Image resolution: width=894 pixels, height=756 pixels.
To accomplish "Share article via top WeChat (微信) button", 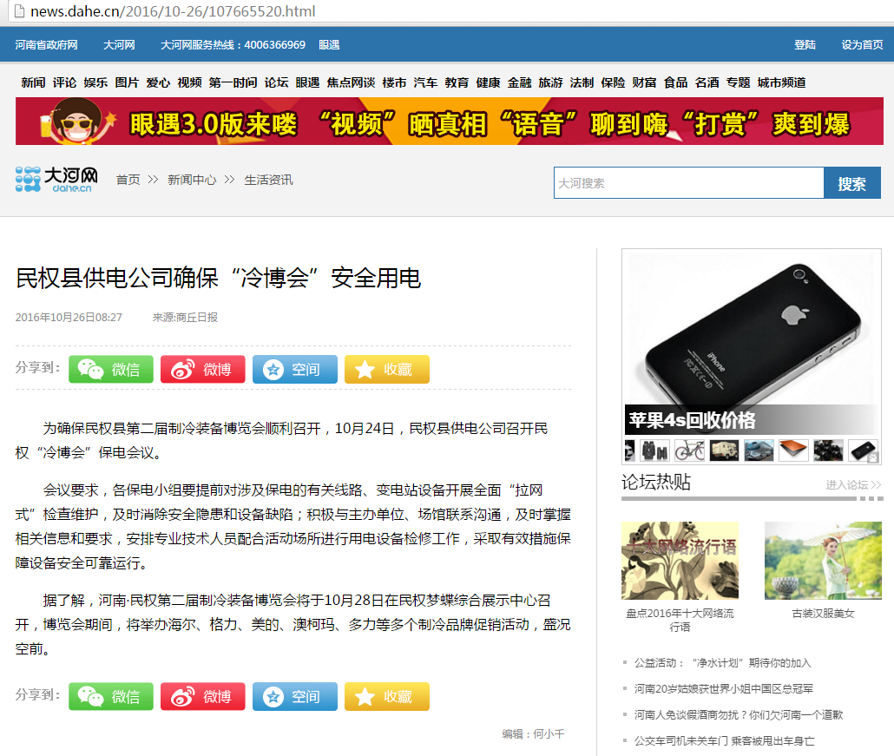I will (110, 370).
